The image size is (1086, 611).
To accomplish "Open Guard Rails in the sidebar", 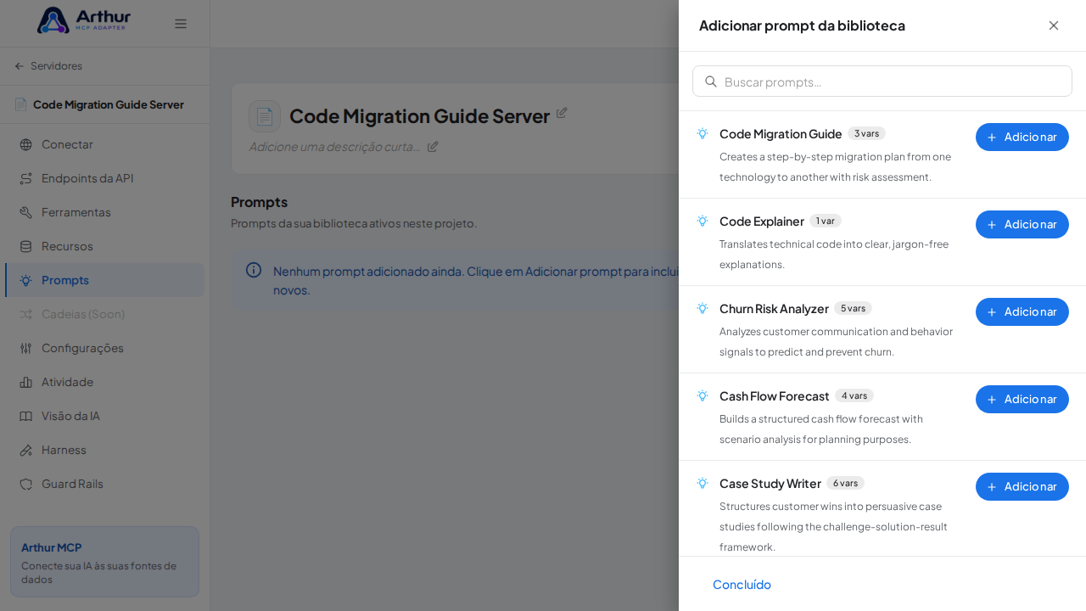I will coord(104,484).
